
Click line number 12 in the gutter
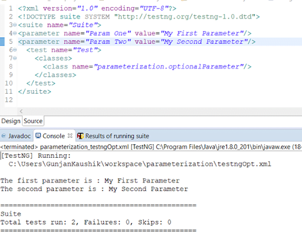pos(9,100)
